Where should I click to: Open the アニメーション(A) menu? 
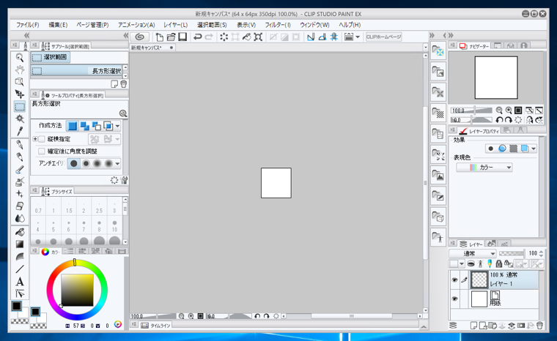[x=136, y=25]
